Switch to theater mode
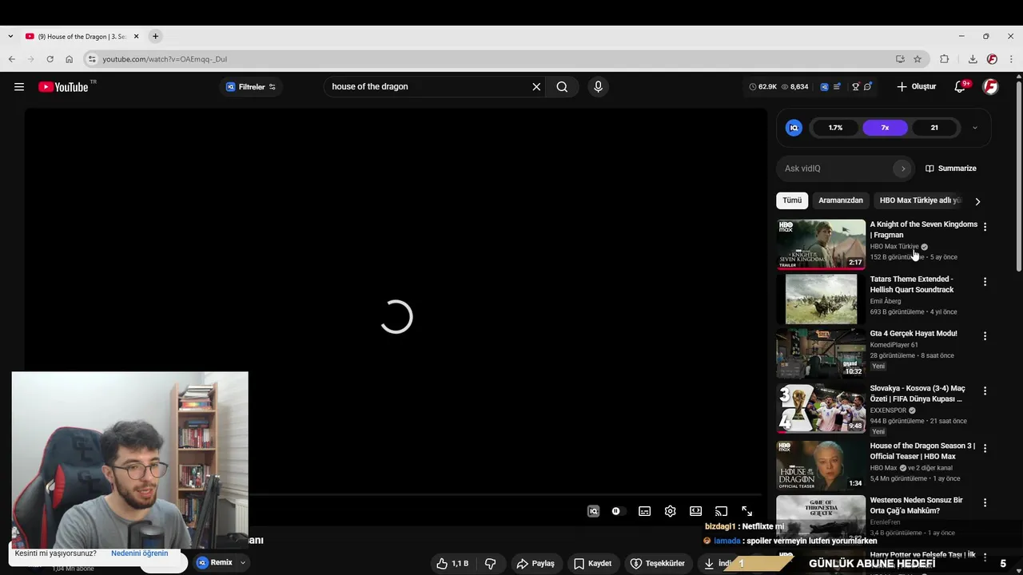The height and width of the screenshot is (575, 1023). [x=695, y=511]
